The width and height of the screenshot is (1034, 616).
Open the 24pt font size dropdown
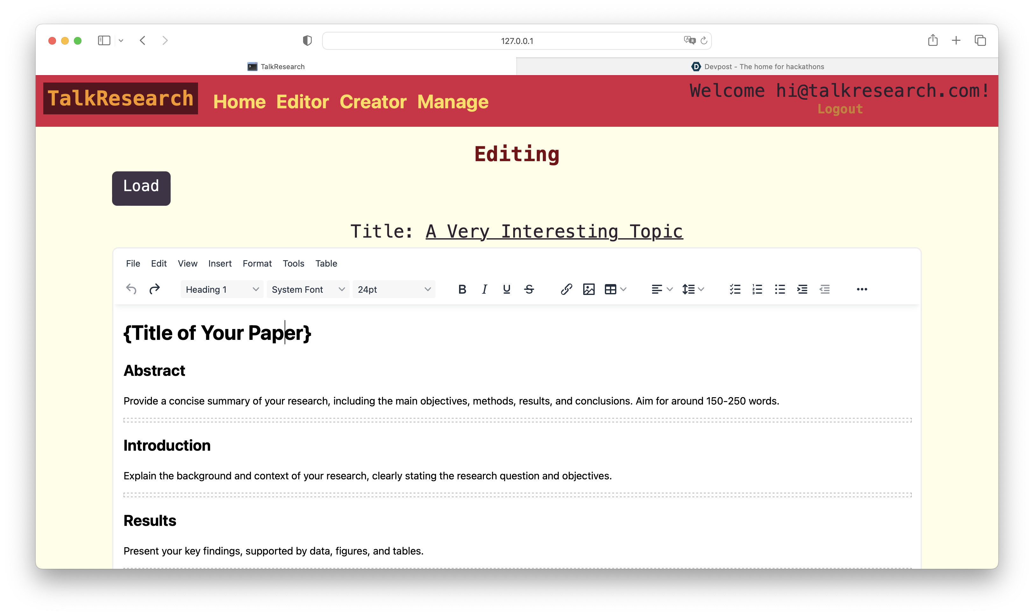pos(393,289)
